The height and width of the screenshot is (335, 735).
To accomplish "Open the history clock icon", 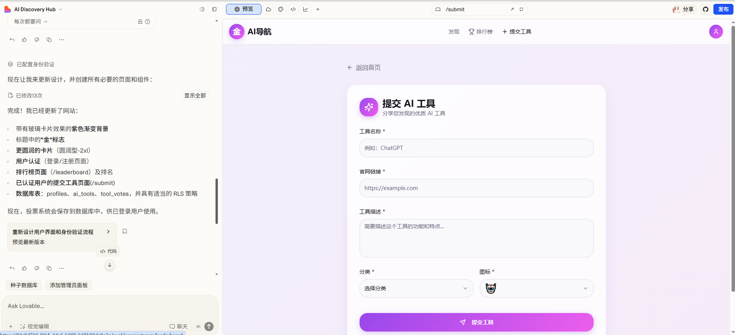I will pos(202,9).
